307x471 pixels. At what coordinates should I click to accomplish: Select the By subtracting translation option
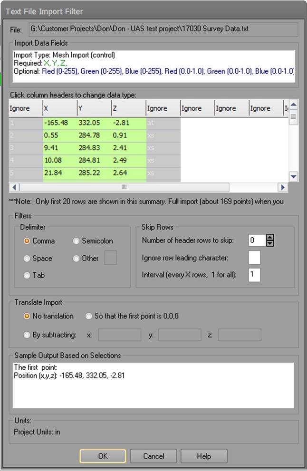coord(27,335)
